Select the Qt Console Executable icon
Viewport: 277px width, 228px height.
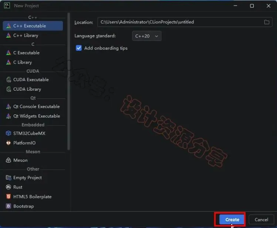8,106
